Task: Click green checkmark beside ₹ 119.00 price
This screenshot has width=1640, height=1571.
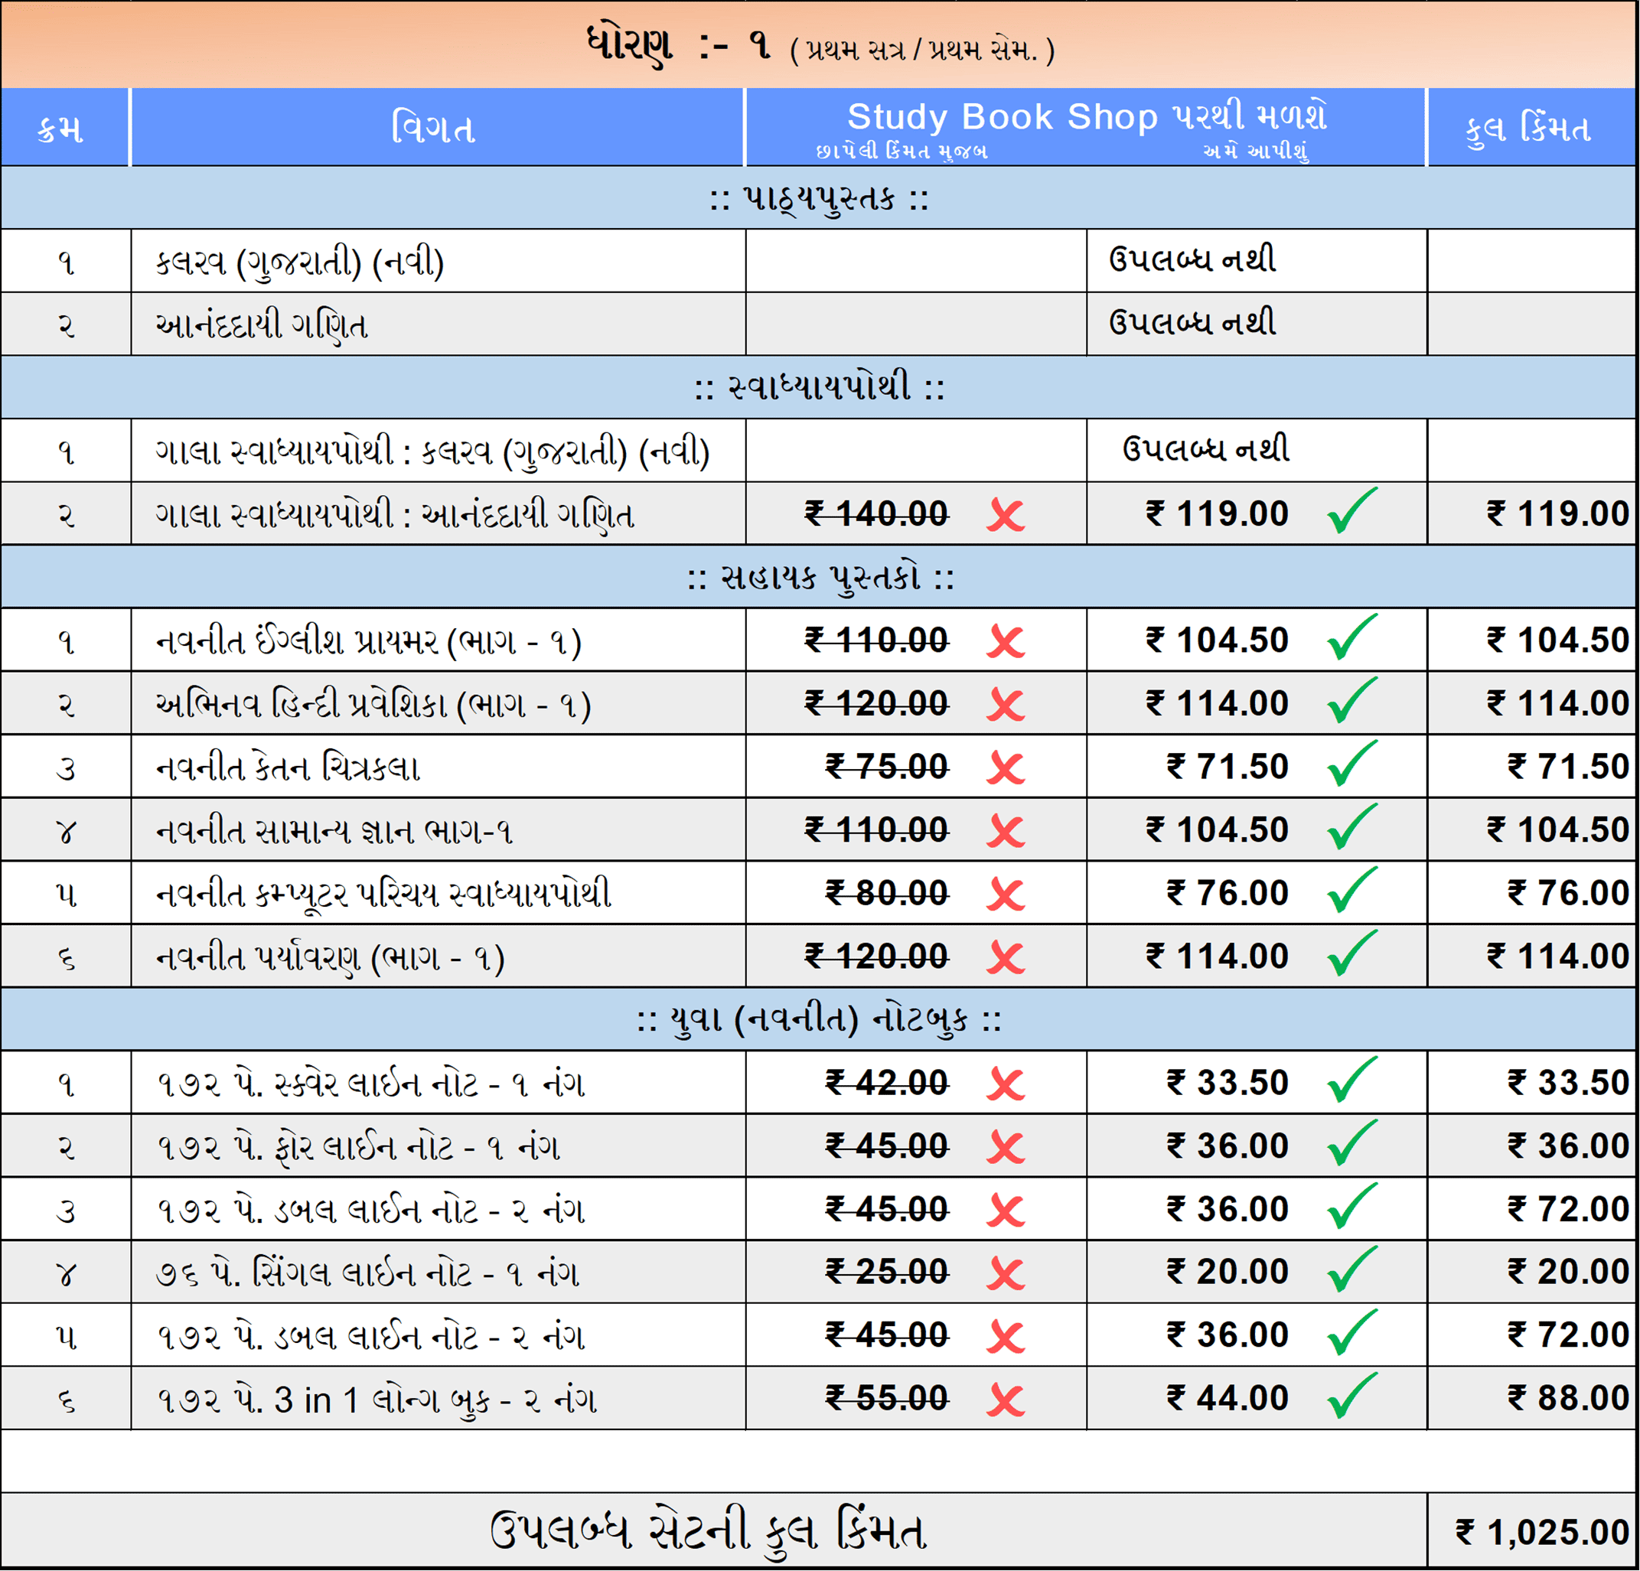Action: [x=1351, y=510]
